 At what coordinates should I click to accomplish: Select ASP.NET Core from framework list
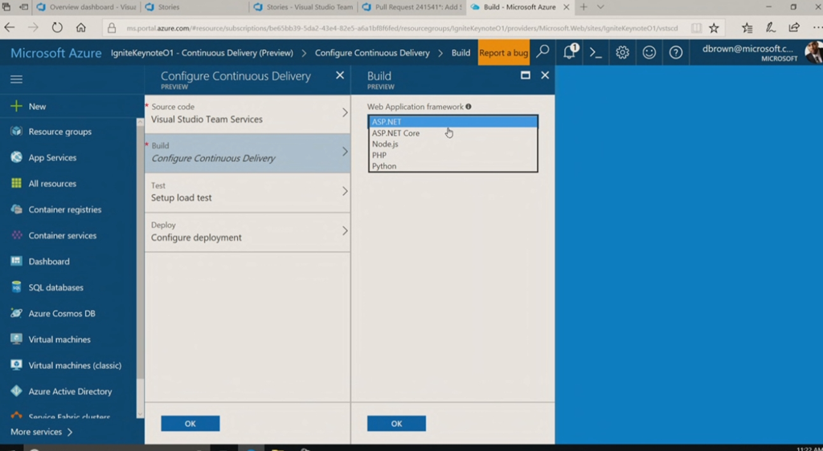coord(395,133)
